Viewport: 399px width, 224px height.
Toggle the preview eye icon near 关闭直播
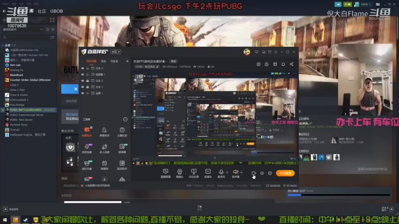click(x=262, y=173)
